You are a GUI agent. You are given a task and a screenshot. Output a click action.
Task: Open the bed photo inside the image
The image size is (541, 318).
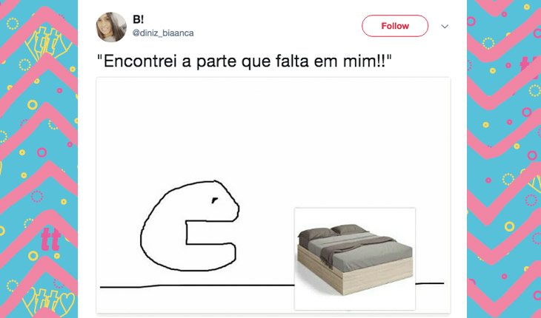(x=355, y=259)
